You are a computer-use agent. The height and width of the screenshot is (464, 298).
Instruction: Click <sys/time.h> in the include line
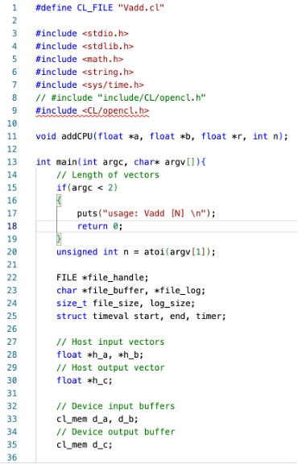click(x=113, y=85)
